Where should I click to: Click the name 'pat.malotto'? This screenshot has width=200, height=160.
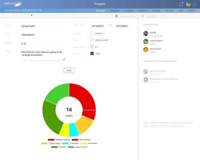pyautogui.click(x=155, y=49)
